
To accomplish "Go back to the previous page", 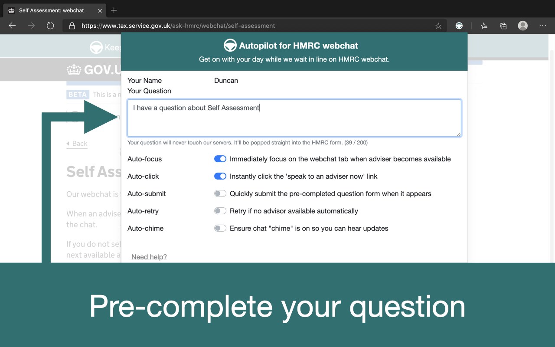I will click(x=12, y=26).
